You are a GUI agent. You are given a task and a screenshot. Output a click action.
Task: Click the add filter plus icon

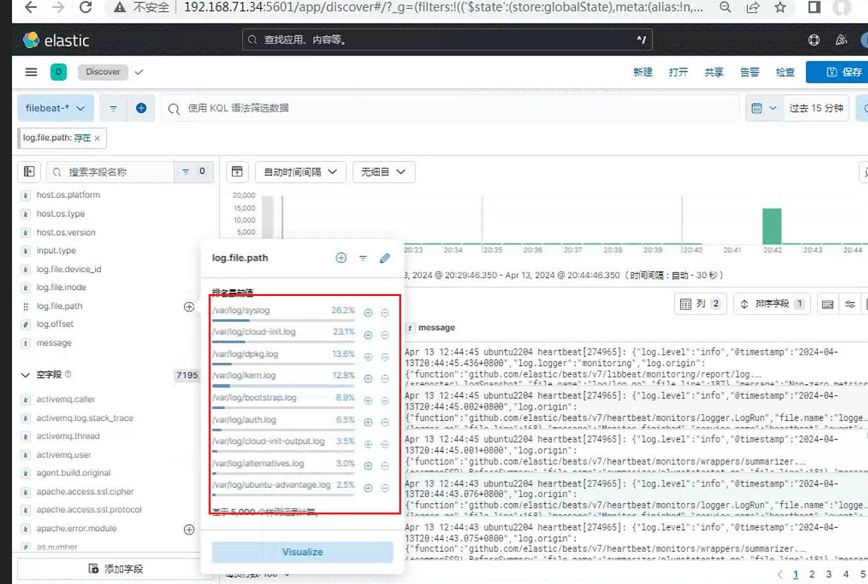(x=141, y=108)
